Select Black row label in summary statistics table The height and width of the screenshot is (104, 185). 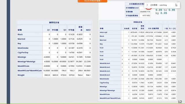(20, 34)
